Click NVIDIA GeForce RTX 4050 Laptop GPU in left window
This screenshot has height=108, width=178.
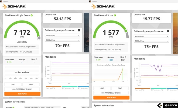(x=22, y=47)
